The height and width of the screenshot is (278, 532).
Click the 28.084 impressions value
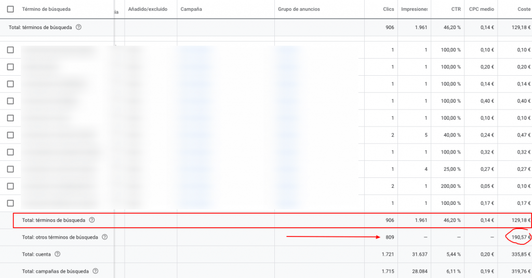click(x=420, y=271)
